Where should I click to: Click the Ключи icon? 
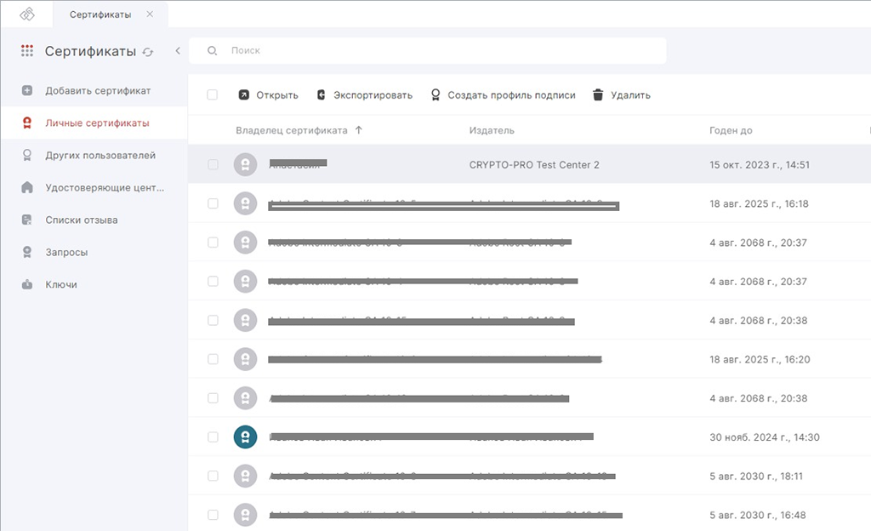coord(27,284)
